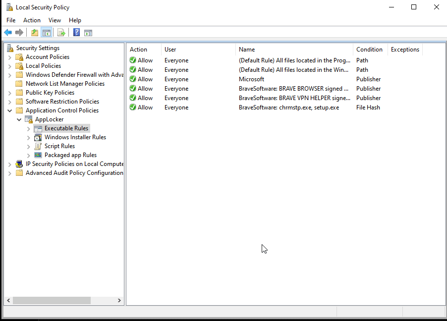The width and height of the screenshot is (447, 321).
Task: Click the Packaged app Rules icon
Action: click(38, 155)
